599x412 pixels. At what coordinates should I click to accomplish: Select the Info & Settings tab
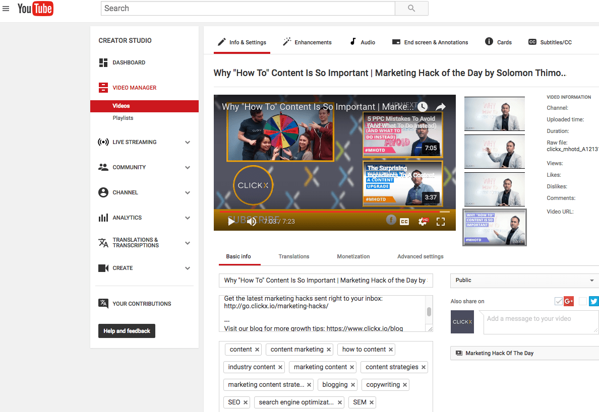[242, 42]
